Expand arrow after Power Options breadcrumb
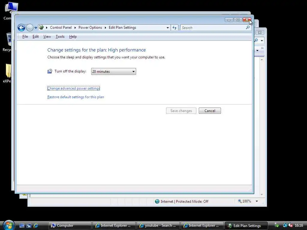This screenshot has width=307, height=230. pos(105,28)
